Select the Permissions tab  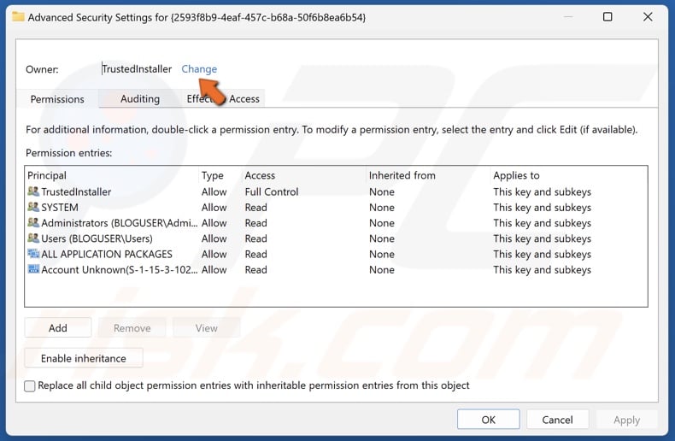pyautogui.click(x=57, y=99)
